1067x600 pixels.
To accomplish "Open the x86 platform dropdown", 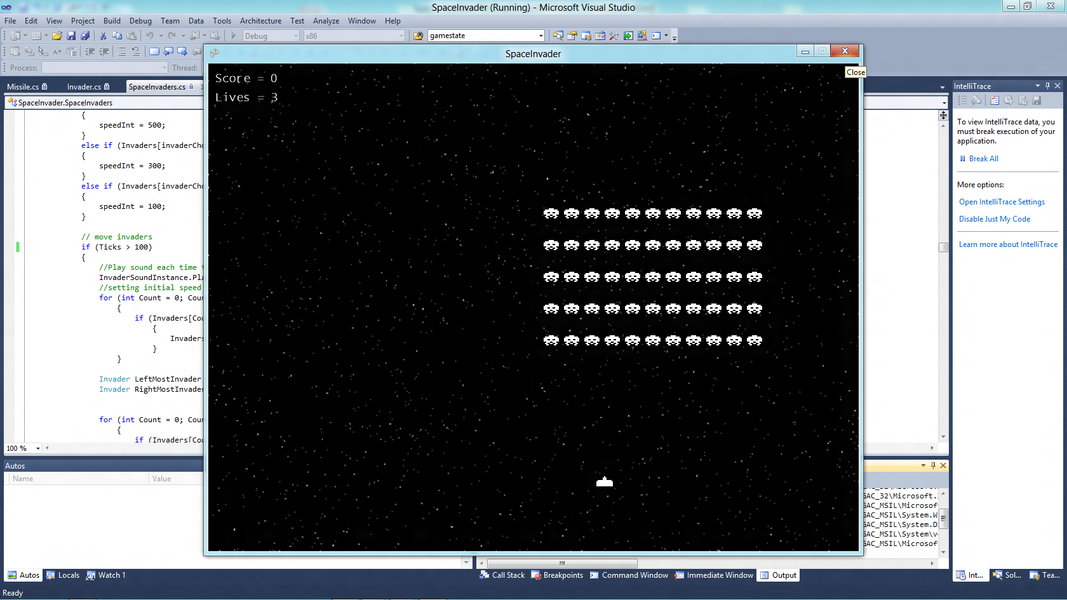I will click(401, 36).
